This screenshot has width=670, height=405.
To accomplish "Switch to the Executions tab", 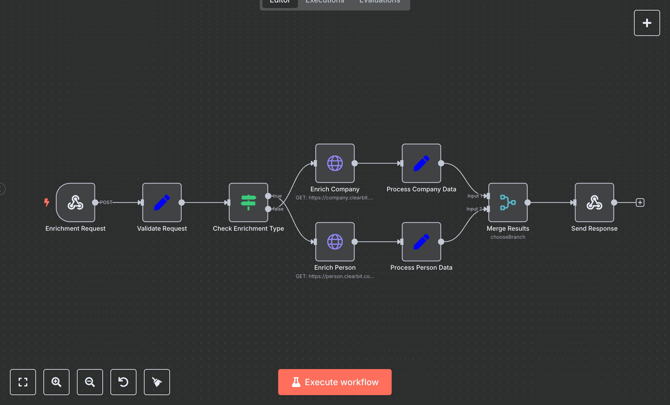I will 324,2.
